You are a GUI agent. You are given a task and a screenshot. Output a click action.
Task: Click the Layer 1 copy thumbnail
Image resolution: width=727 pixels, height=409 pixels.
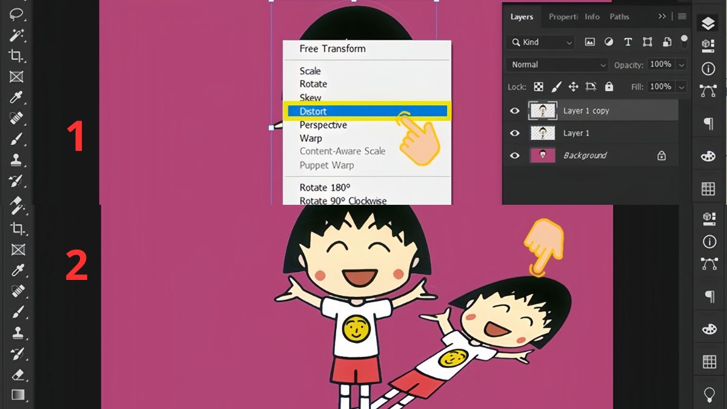(543, 111)
